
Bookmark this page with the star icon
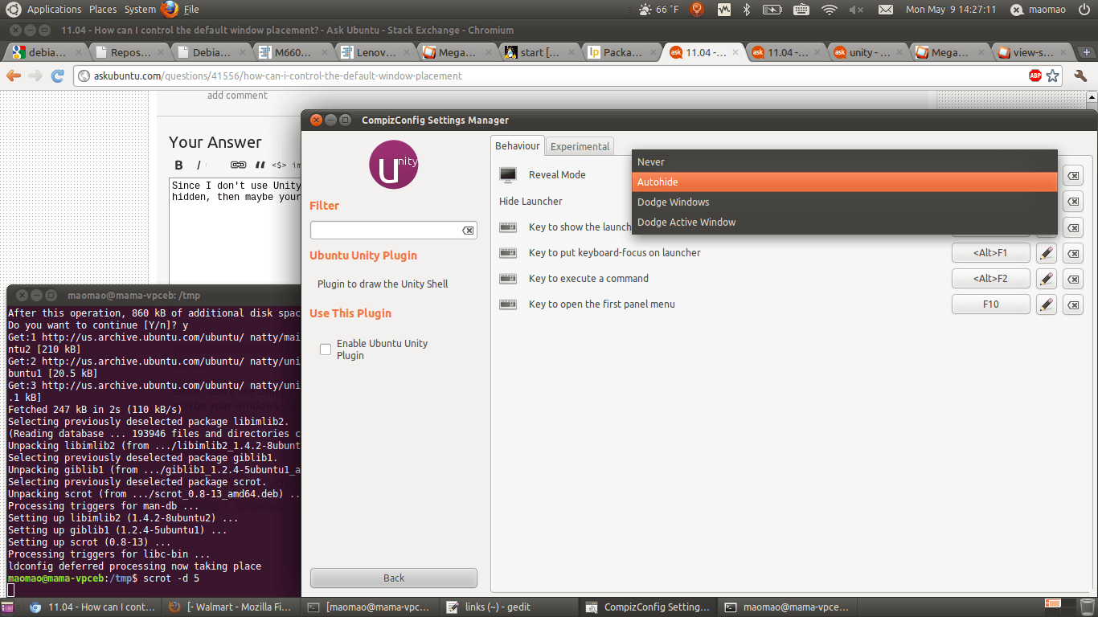[x=1053, y=76]
